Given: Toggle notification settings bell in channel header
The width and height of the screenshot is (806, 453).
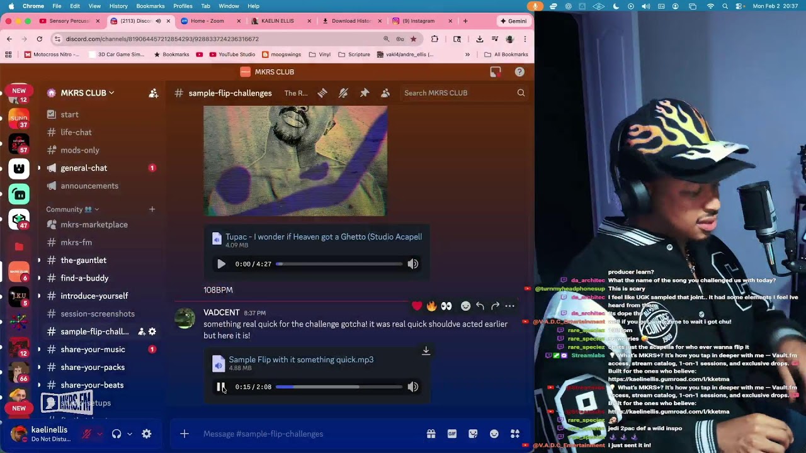Looking at the screenshot, I should [343, 93].
